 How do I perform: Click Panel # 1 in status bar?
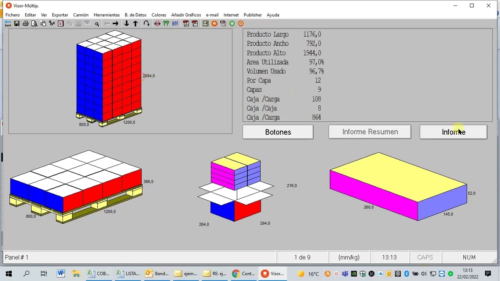click(16, 257)
